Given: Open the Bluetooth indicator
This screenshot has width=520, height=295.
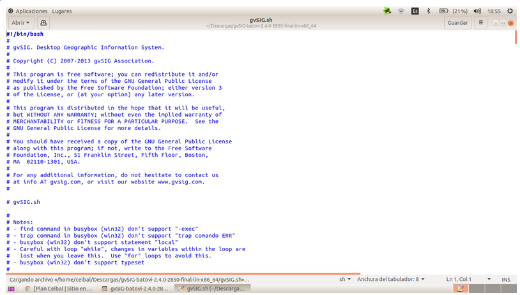Looking at the screenshot, I should (x=428, y=11).
